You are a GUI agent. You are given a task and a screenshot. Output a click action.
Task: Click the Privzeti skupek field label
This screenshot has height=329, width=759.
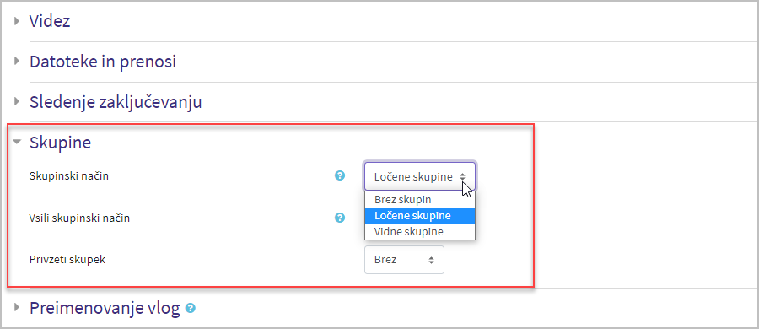(x=67, y=259)
